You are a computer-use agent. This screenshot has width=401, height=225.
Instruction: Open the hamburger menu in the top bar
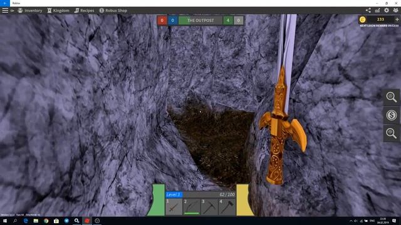click(5, 11)
